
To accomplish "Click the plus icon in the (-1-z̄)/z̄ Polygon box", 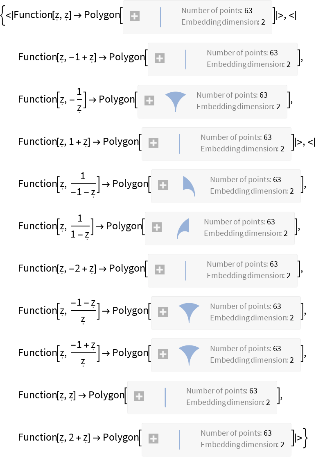I will (163, 312).
